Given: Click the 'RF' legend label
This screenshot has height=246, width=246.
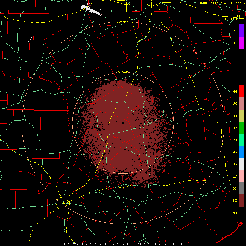Looking at the screenshot, I should 235,31.
